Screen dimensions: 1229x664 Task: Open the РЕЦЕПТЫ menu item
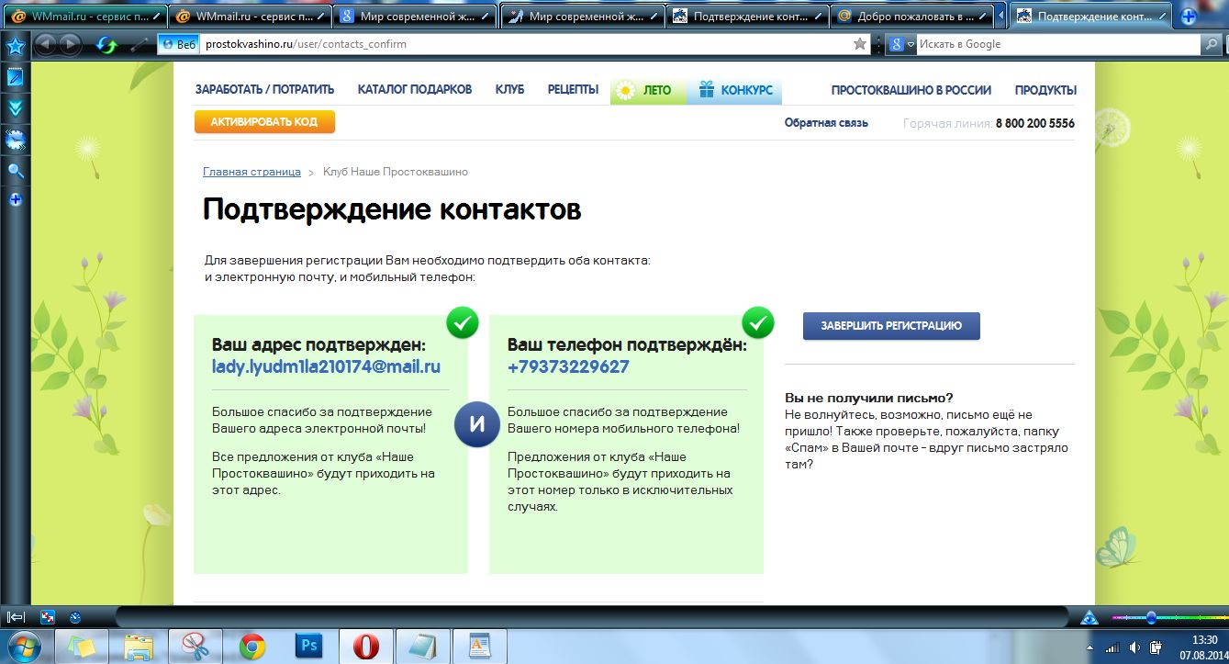[x=573, y=90]
